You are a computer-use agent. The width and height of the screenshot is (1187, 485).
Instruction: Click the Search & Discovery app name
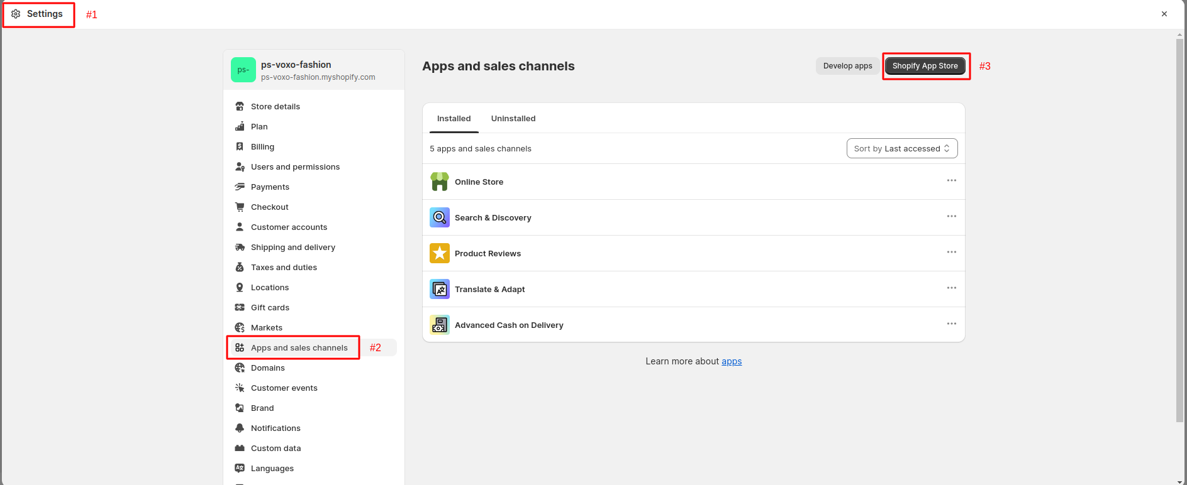coord(493,217)
